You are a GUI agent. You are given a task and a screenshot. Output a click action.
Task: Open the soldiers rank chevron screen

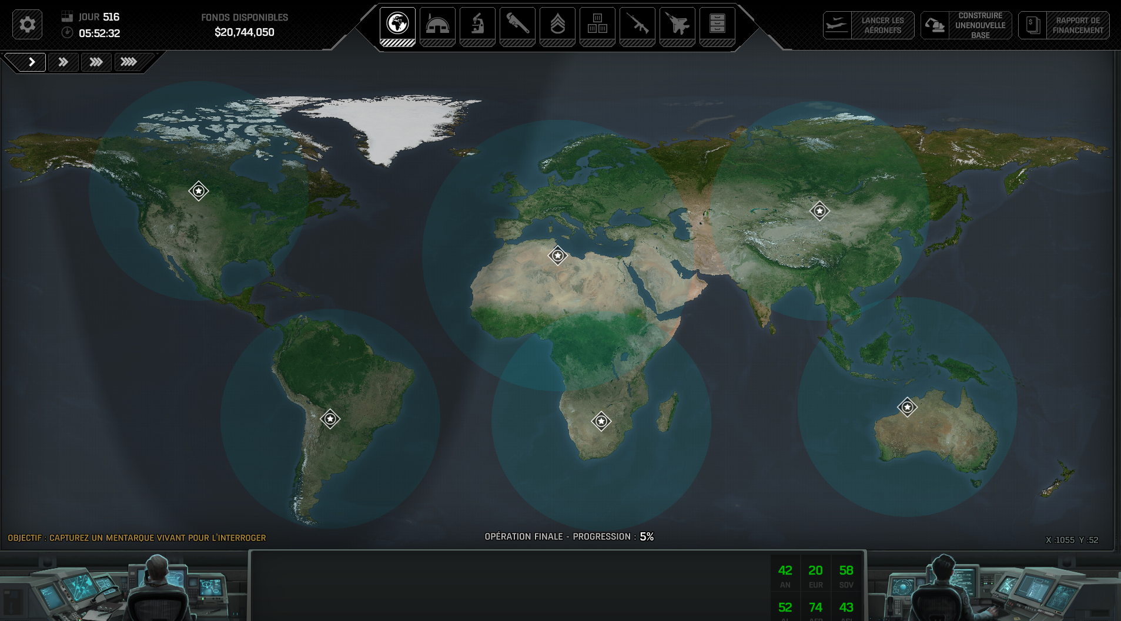click(557, 25)
